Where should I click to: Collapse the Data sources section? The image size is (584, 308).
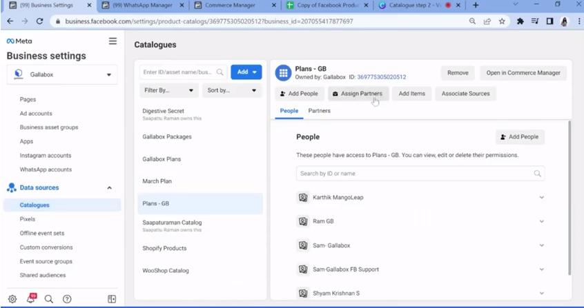110,188
